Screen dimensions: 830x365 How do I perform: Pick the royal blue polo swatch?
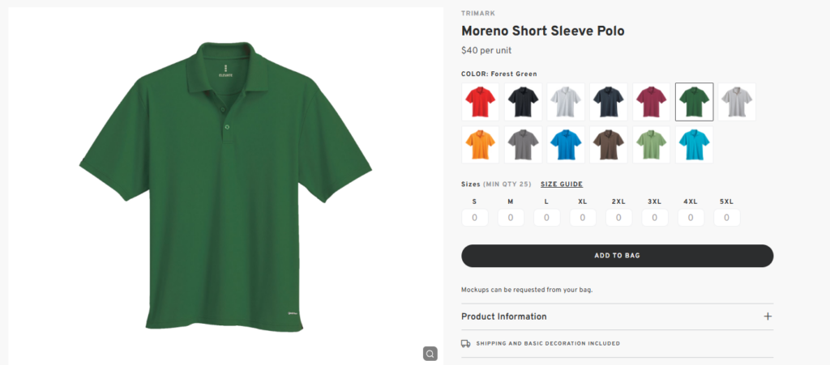pyautogui.click(x=566, y=145)
